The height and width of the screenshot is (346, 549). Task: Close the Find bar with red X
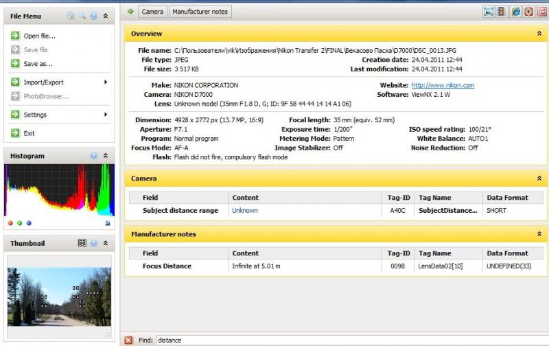click(x=128, y=340)
